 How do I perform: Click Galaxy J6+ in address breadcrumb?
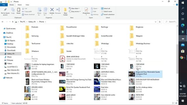pos(32,22)
